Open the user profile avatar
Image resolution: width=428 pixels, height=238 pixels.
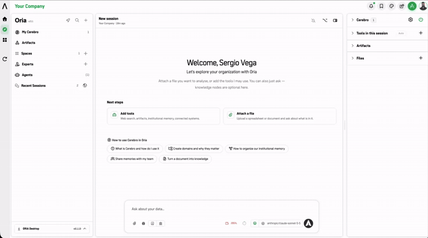click(423, 6)
